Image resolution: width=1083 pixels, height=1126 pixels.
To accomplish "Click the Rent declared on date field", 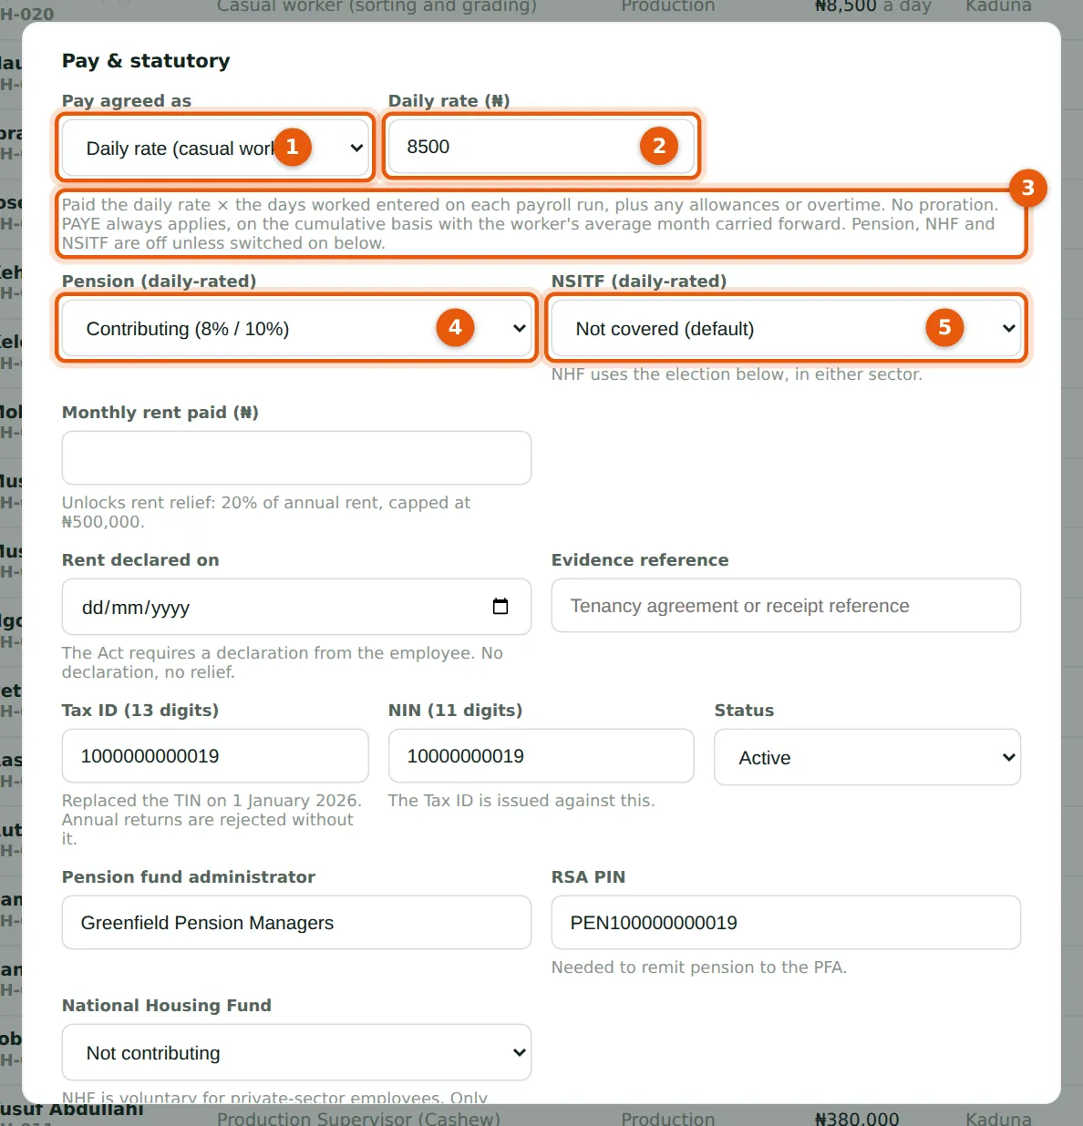I will click(296, 607).
